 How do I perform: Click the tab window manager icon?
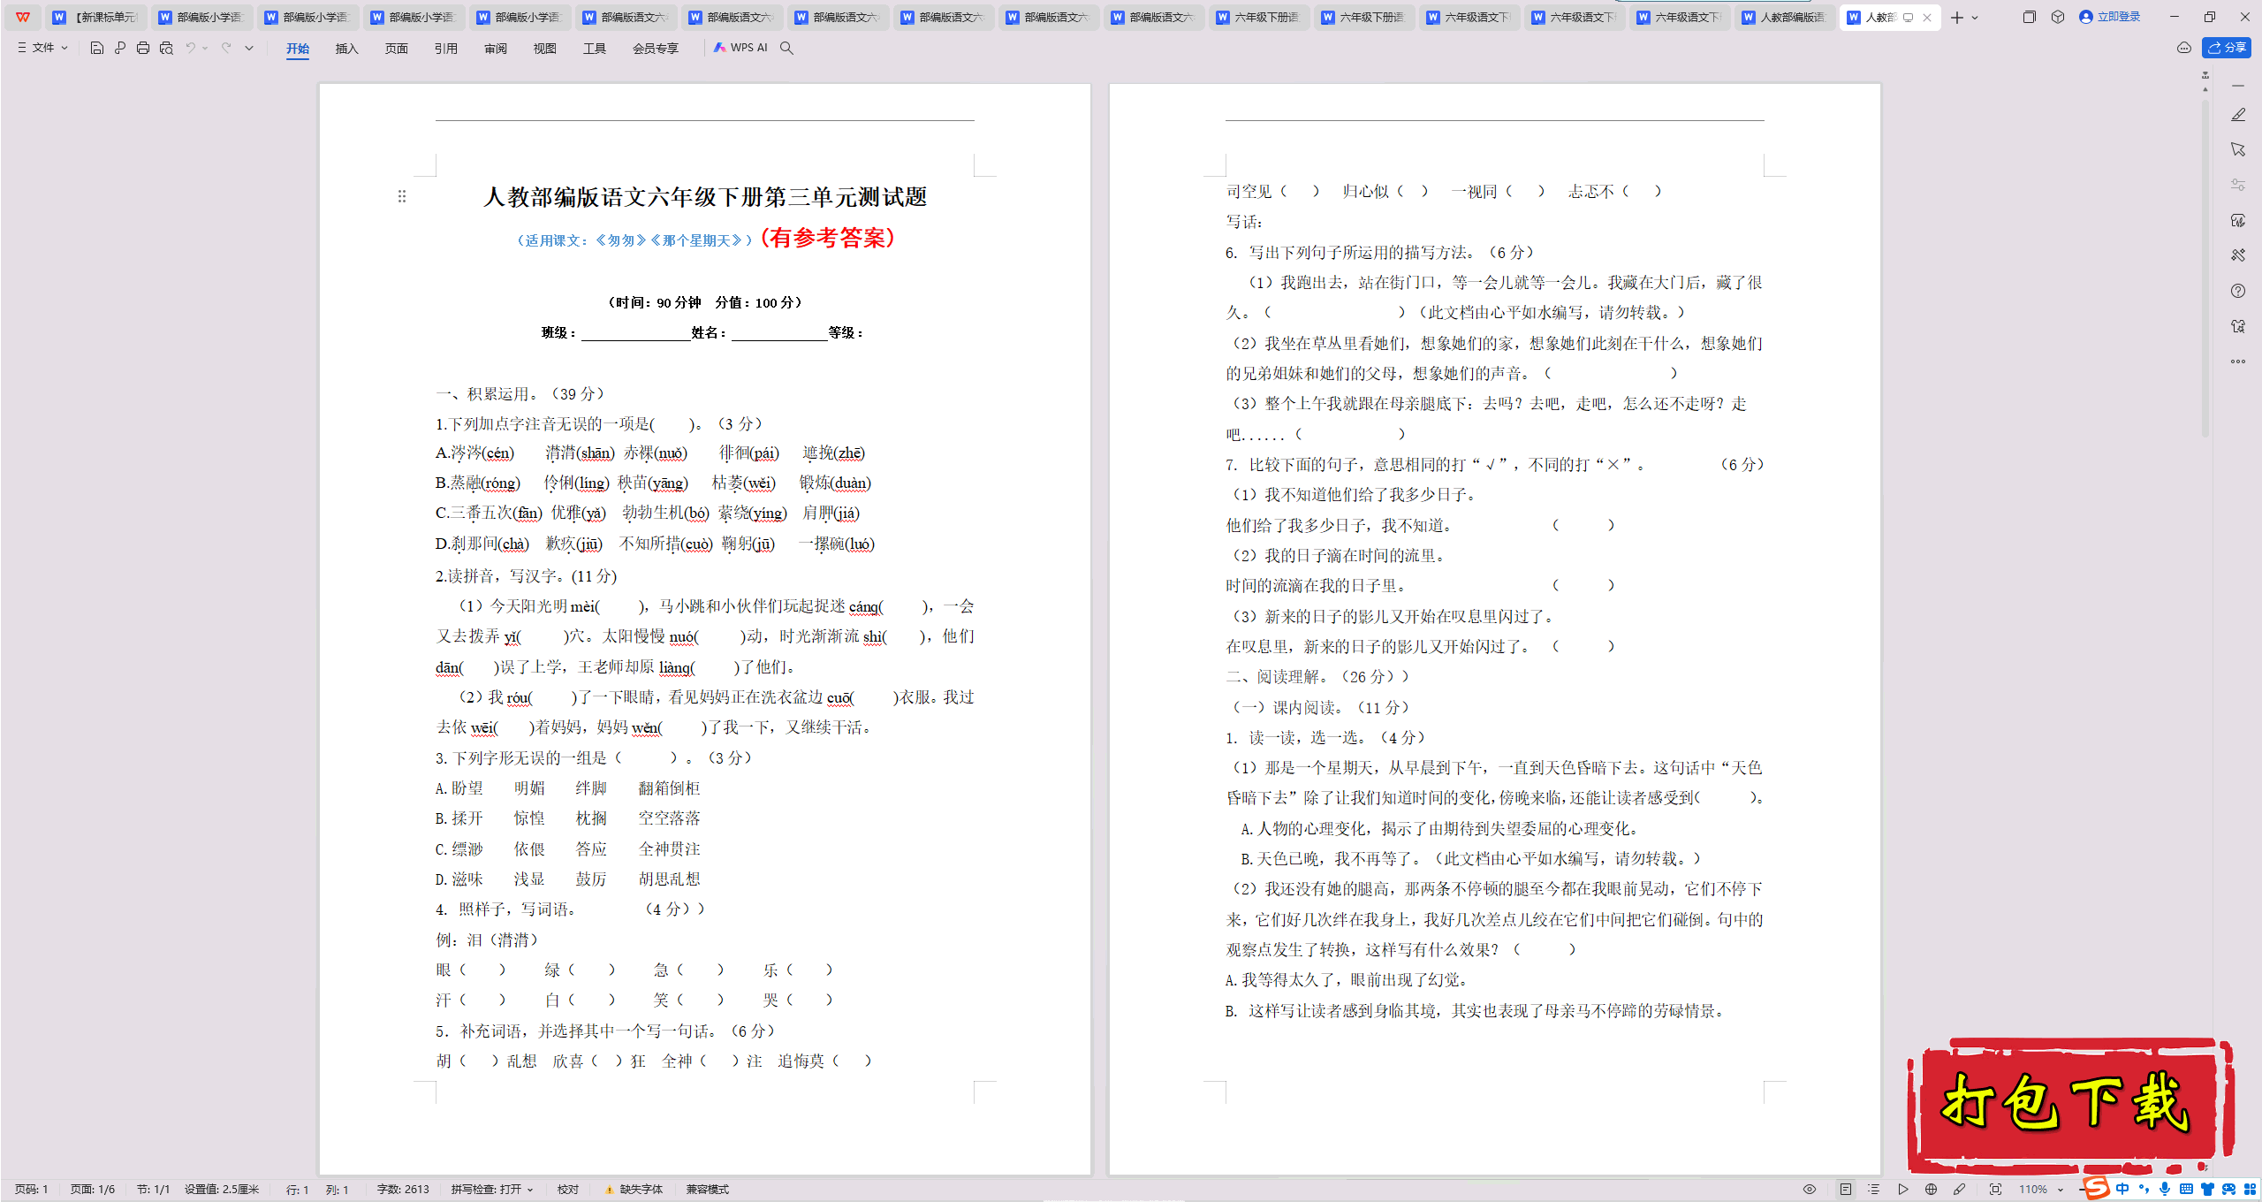click(x=2029, y=17)
